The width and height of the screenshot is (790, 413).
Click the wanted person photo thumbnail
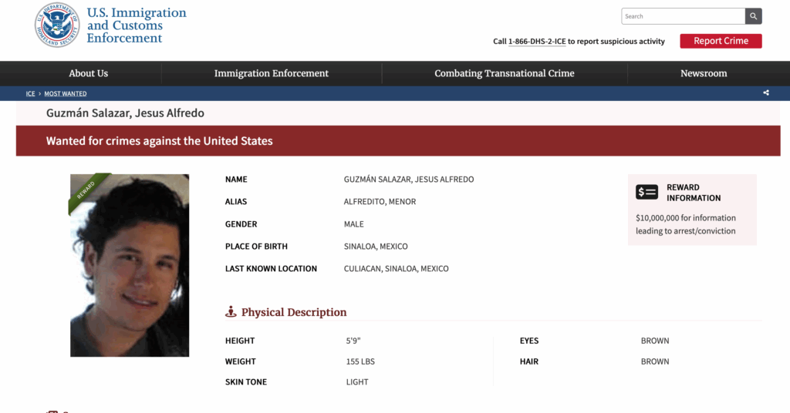coord(130,266)
